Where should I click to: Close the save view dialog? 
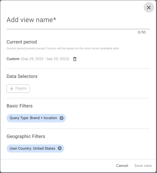[x=149, y=7]
